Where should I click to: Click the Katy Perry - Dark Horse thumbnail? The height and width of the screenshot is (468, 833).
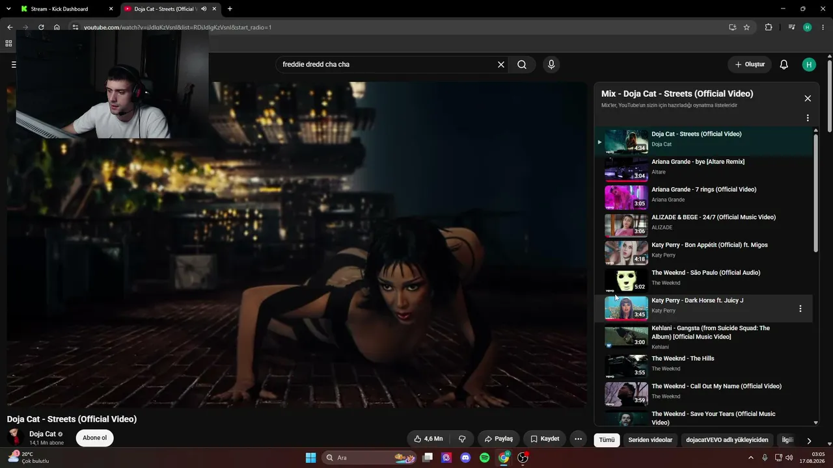(x=626, y=308)
